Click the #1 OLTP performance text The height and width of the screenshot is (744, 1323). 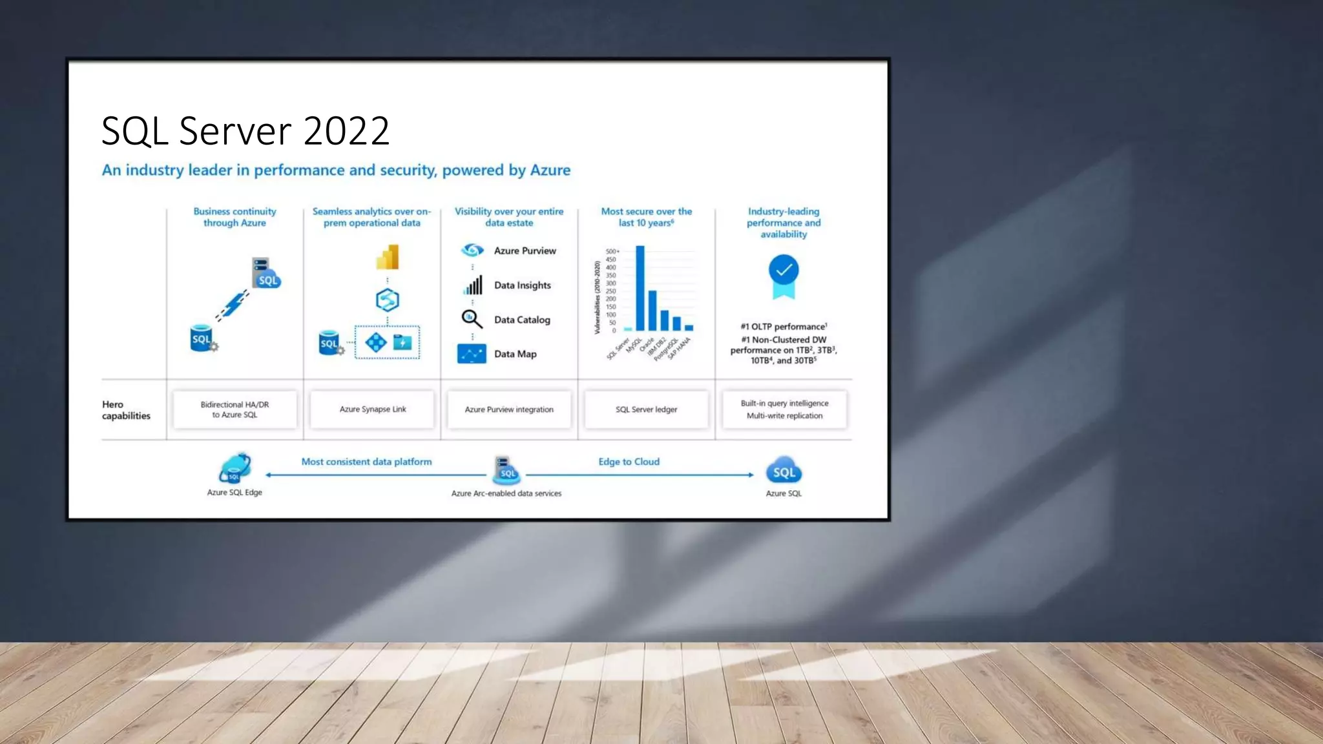point(784,327)
